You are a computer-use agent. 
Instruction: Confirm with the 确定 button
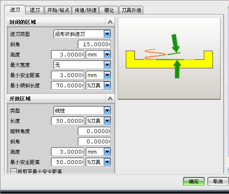[x=194, y=182]
